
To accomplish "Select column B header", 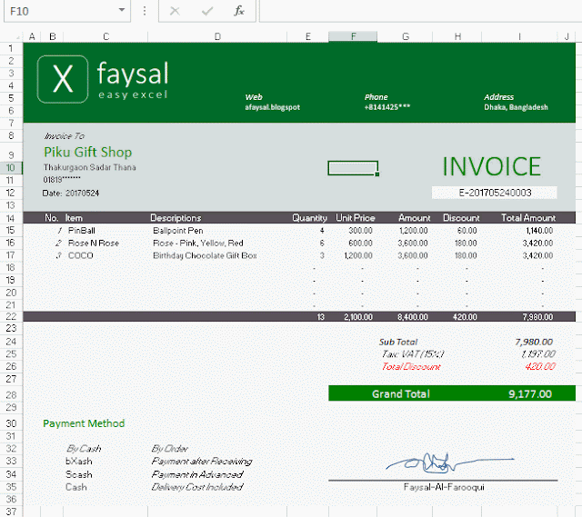I will (x=53, y=36).
